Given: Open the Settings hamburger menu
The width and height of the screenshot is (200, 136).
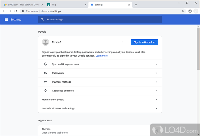Looking at the screenshot, I should (6, 20).
